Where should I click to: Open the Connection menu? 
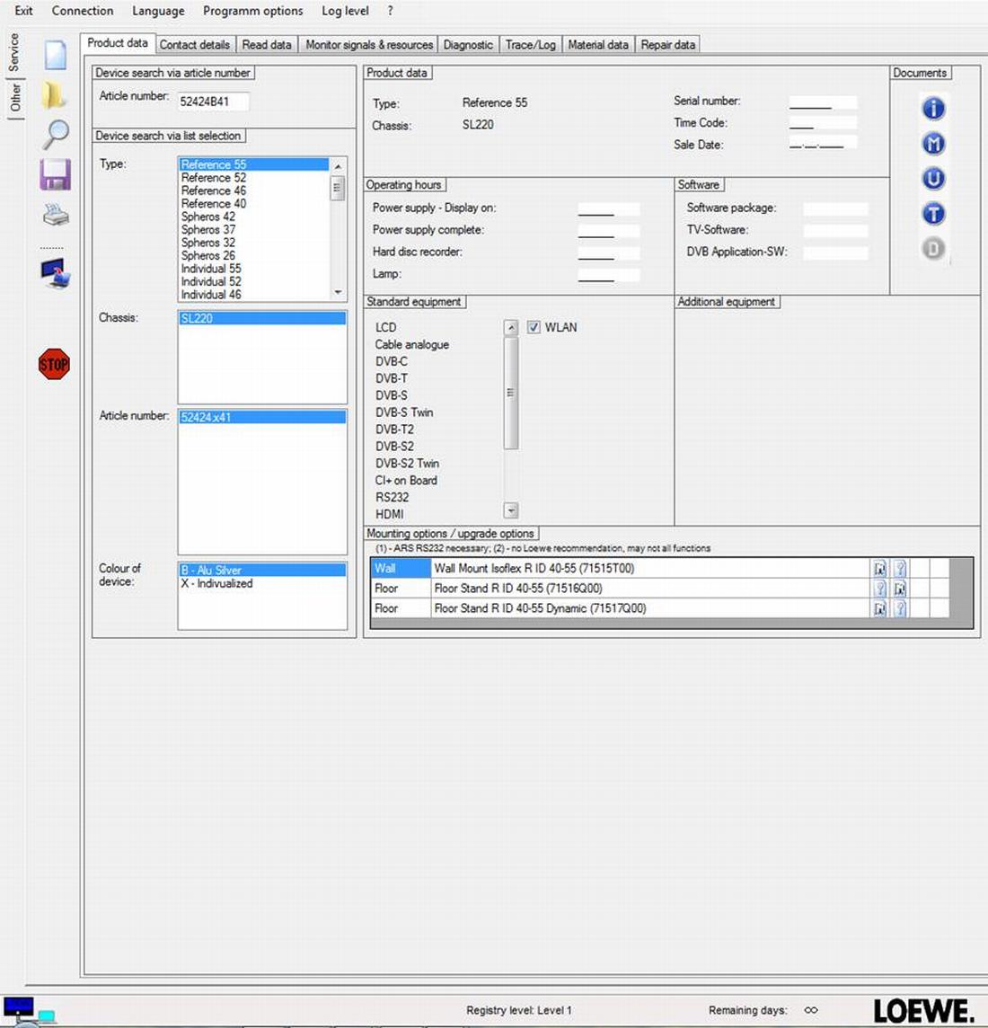(83, 11)
